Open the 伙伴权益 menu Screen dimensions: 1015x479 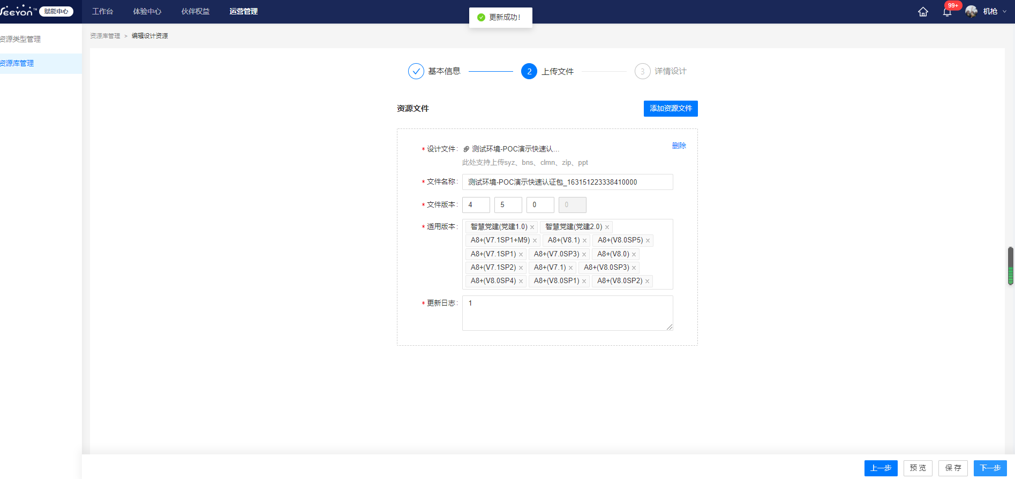[x=196, y=11]
